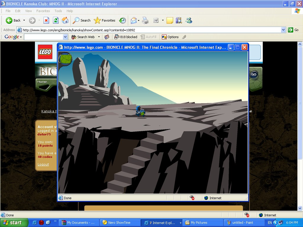The height and width of the screenshot is (227, 303).
Task: Click the Go button next to address bar
Action: (x=293, y=30)
